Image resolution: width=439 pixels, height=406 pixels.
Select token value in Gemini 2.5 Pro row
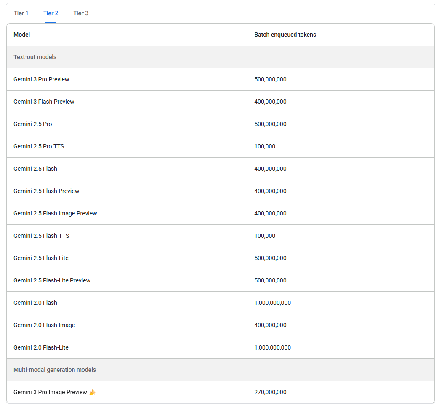[x=270, y=124]
